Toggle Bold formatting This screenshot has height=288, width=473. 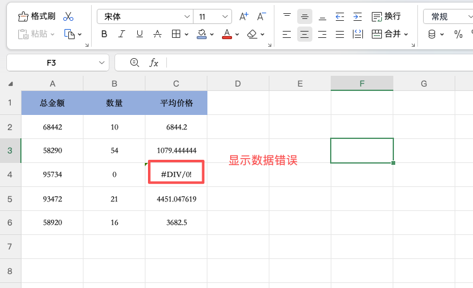104,34
